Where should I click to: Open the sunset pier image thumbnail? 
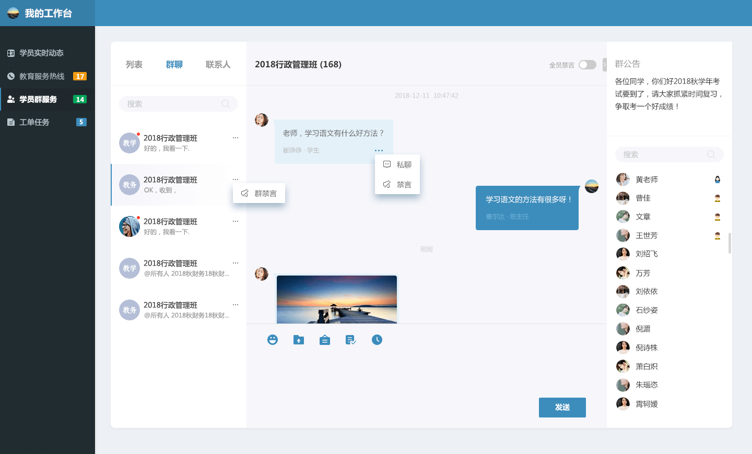(337, 300)
